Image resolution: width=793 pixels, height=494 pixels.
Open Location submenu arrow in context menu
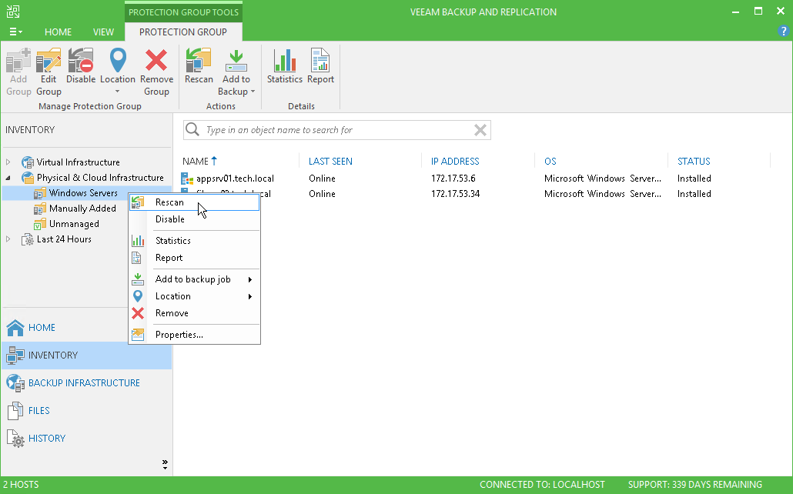click(250, 297)
